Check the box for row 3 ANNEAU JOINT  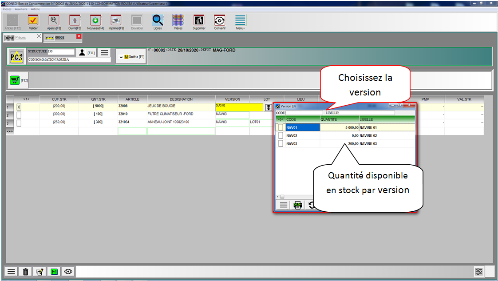tap(19, 123)
